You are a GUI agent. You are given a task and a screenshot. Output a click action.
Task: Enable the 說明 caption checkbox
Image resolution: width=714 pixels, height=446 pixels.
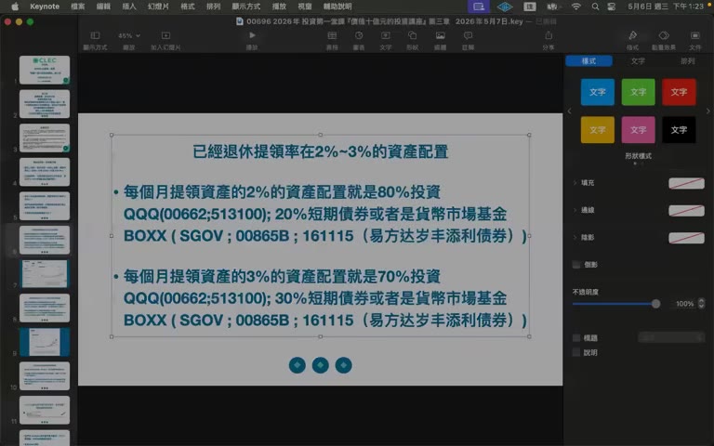[x=576, y=352]
